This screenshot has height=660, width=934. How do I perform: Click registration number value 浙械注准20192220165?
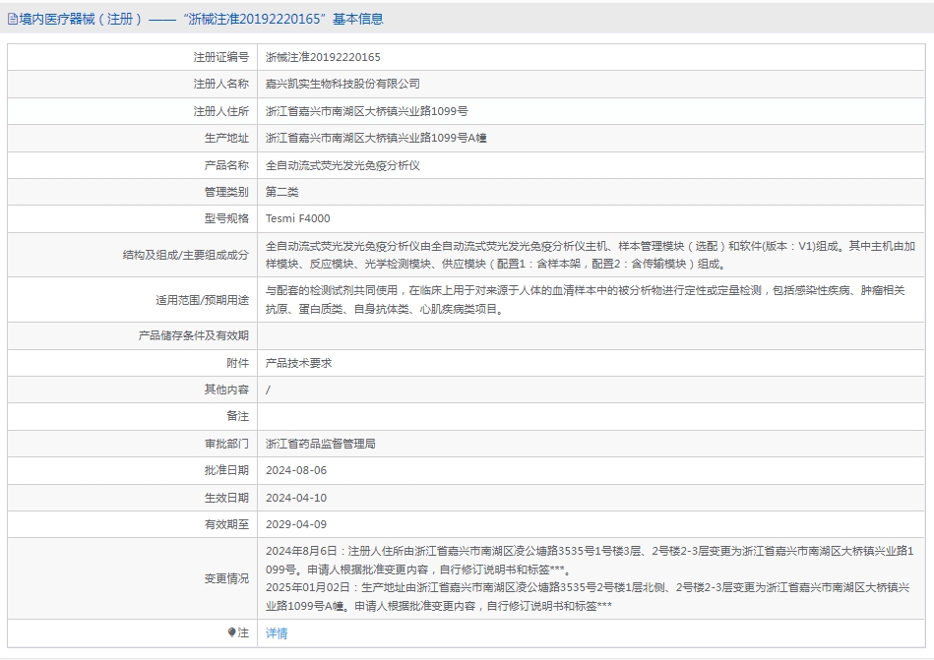point(323,57)
